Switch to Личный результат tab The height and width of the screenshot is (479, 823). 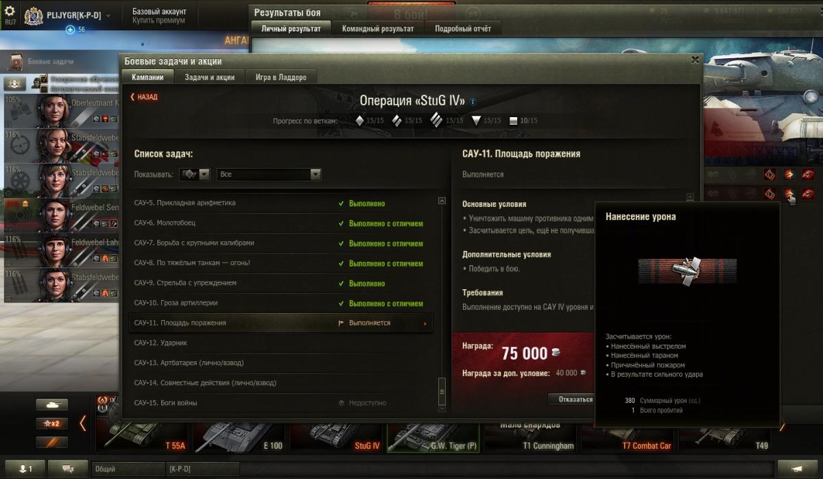(x=291, y=29)
